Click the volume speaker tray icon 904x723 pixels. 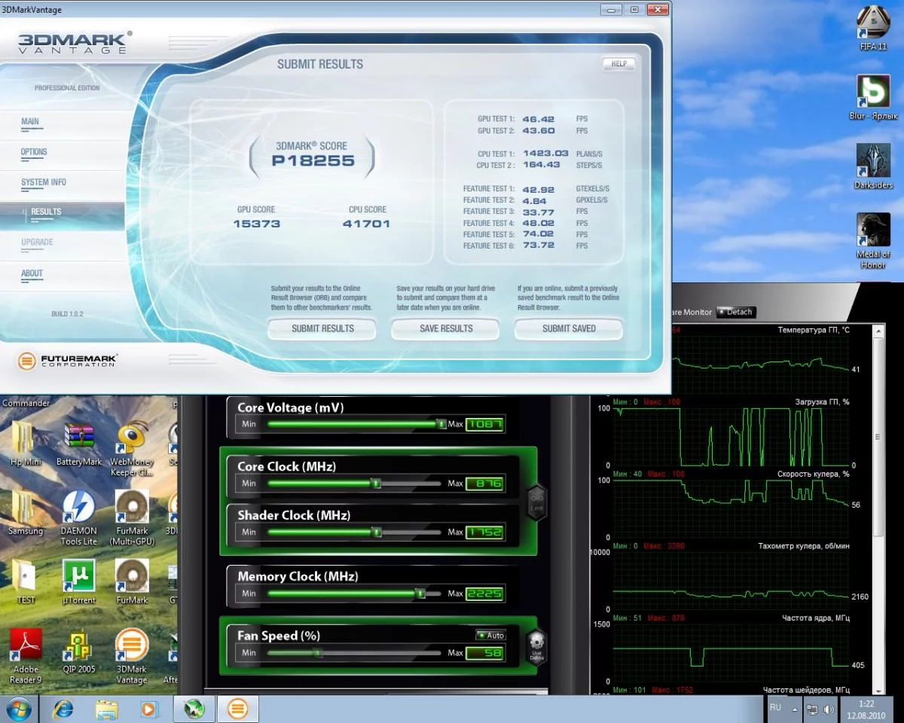(829, 709)
